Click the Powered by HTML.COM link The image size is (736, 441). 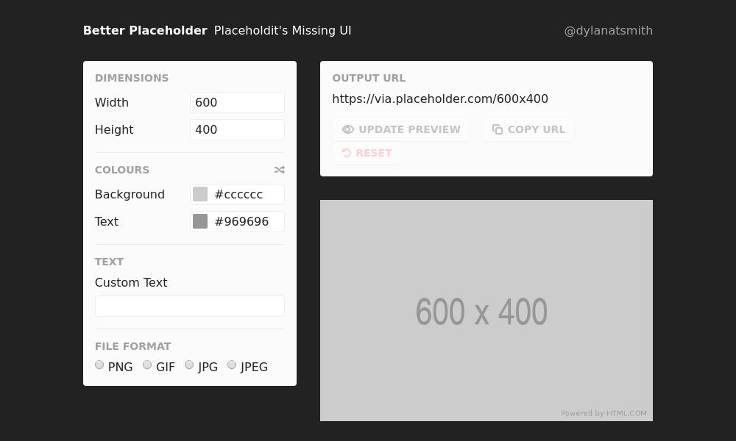point(604,413)
